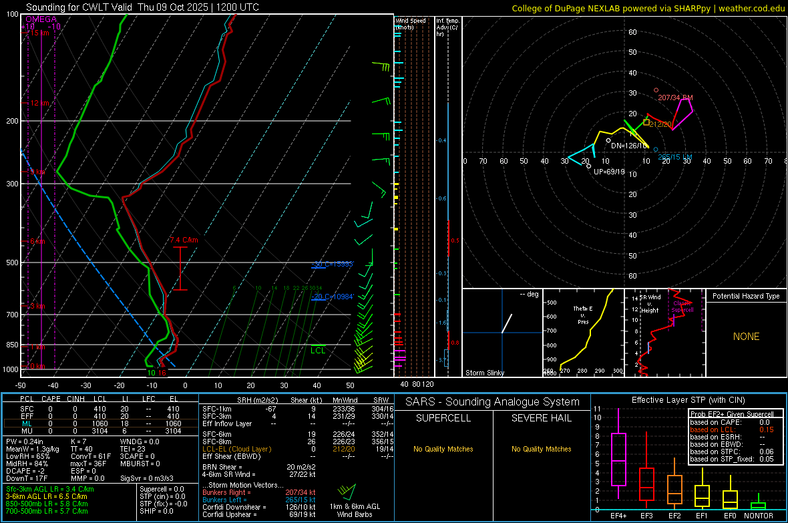Click the 'DownT = 17F' value
Viewport: 788px width, 523px height.
[27, 478]
